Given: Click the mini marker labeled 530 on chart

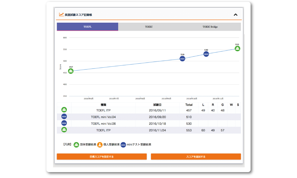Looking at the screenshot, I should [x=206, y=54].
